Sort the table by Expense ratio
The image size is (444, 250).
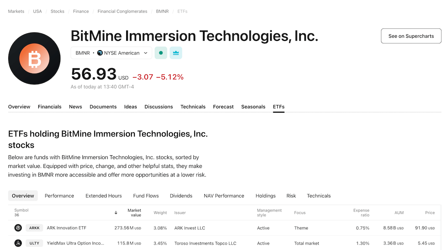coord(361,213)
